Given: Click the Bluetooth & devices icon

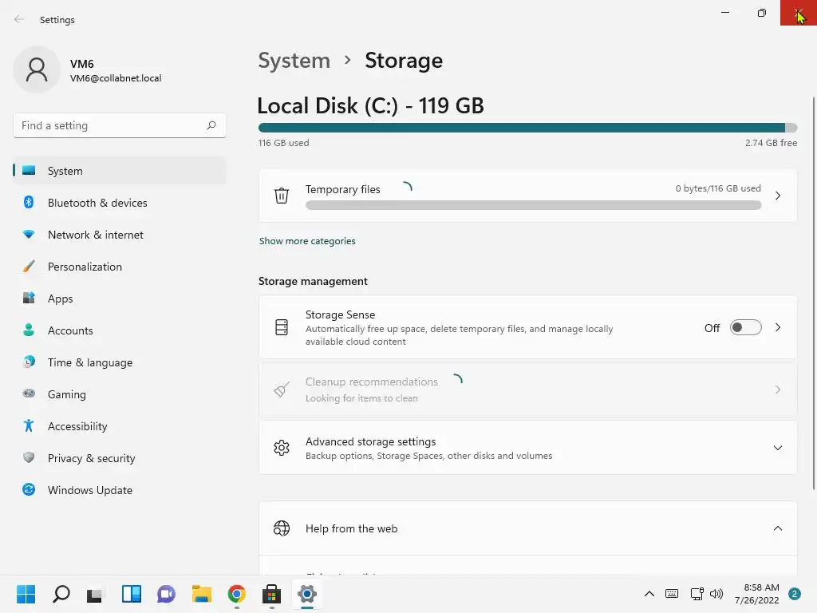Looking at the screenshot, I should click(x=29, y=203).
